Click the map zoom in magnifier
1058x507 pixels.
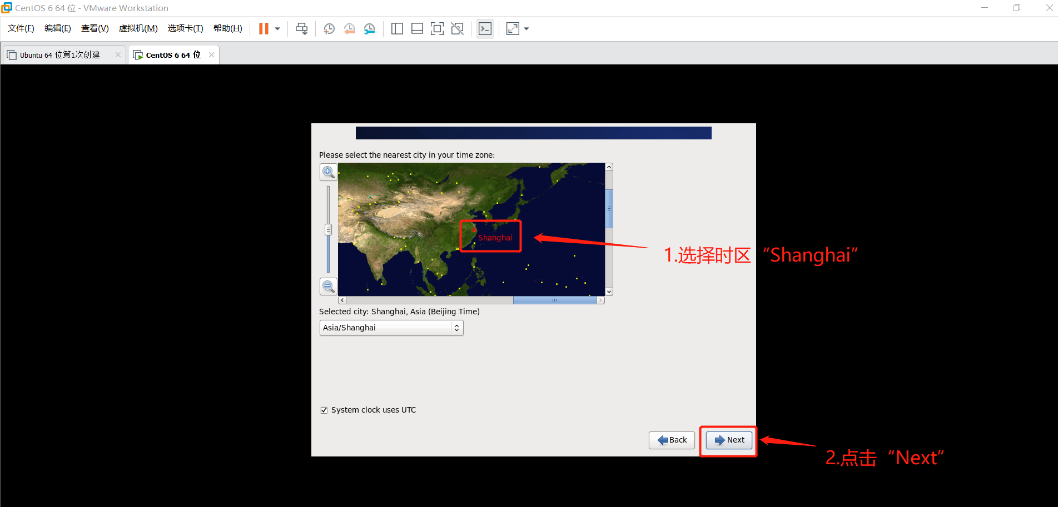(329, 172)
